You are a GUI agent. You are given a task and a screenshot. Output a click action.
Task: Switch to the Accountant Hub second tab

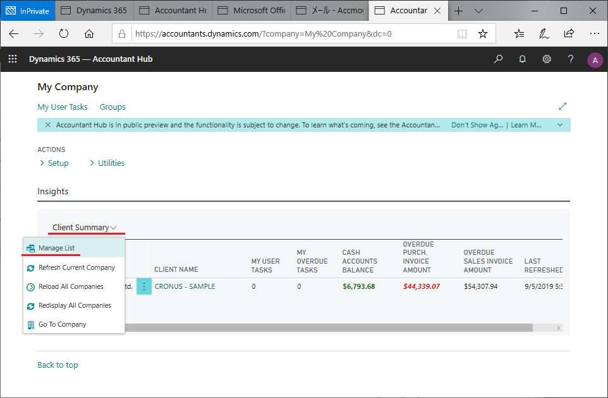(173, 11)
